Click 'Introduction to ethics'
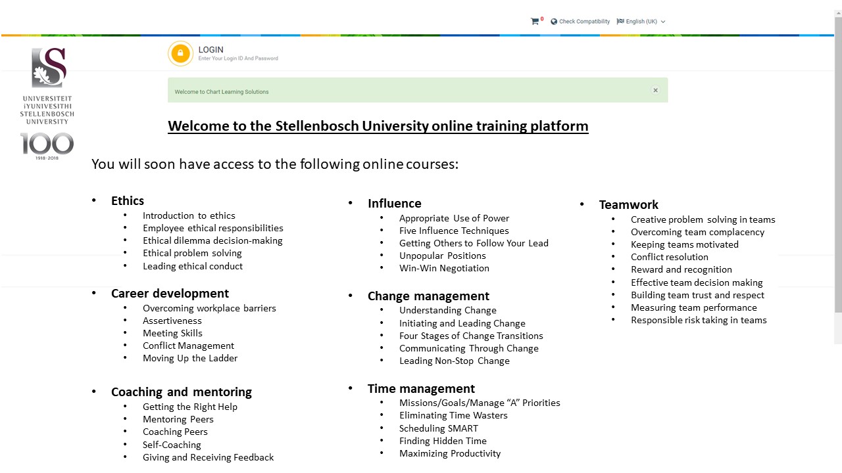This screenshot has height=473, width=842. tap(189, 215)
